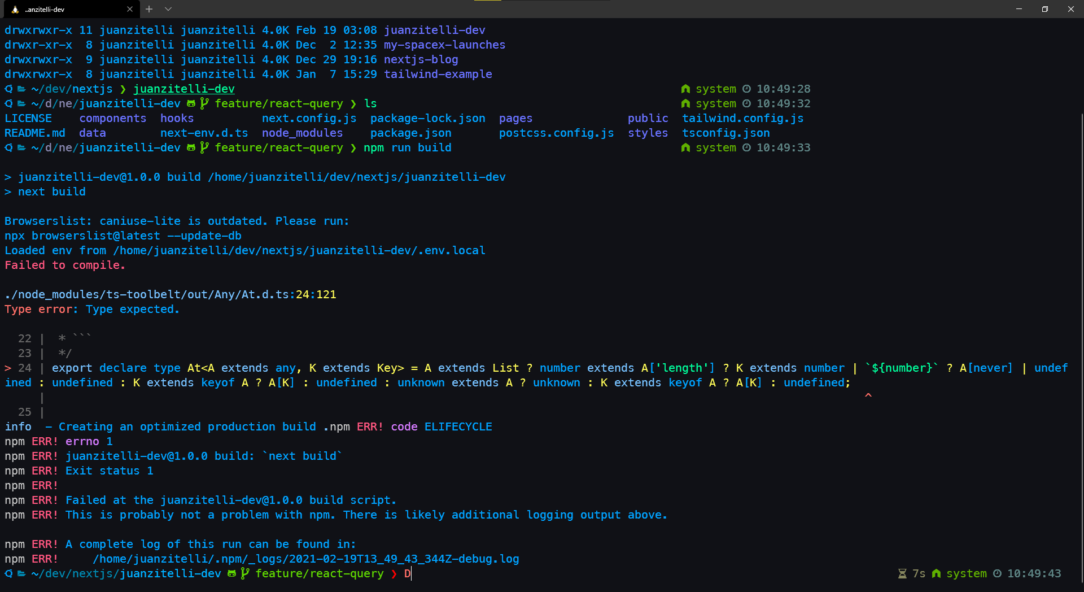The height and width of the screenshot is (592, 1084).
Task: Click the tailwind-example directory name
Action: tap(438, 74)
